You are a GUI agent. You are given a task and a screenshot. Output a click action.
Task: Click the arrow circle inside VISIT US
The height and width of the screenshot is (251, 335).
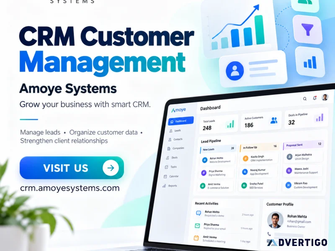[111, 168]
